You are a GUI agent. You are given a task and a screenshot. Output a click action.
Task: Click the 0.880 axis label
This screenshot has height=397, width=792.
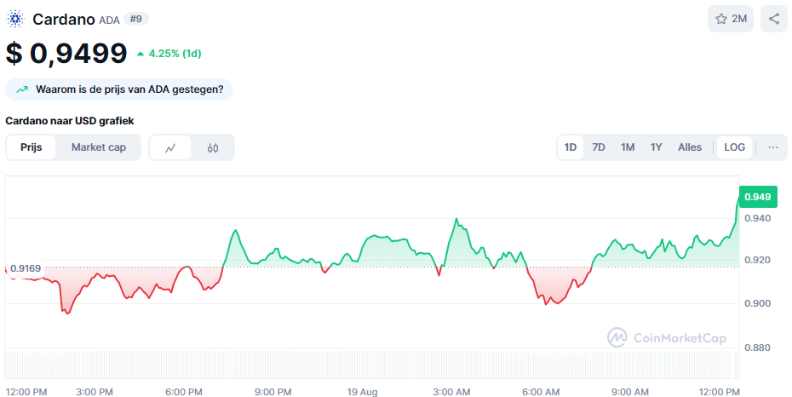click(x=758, y=348)
